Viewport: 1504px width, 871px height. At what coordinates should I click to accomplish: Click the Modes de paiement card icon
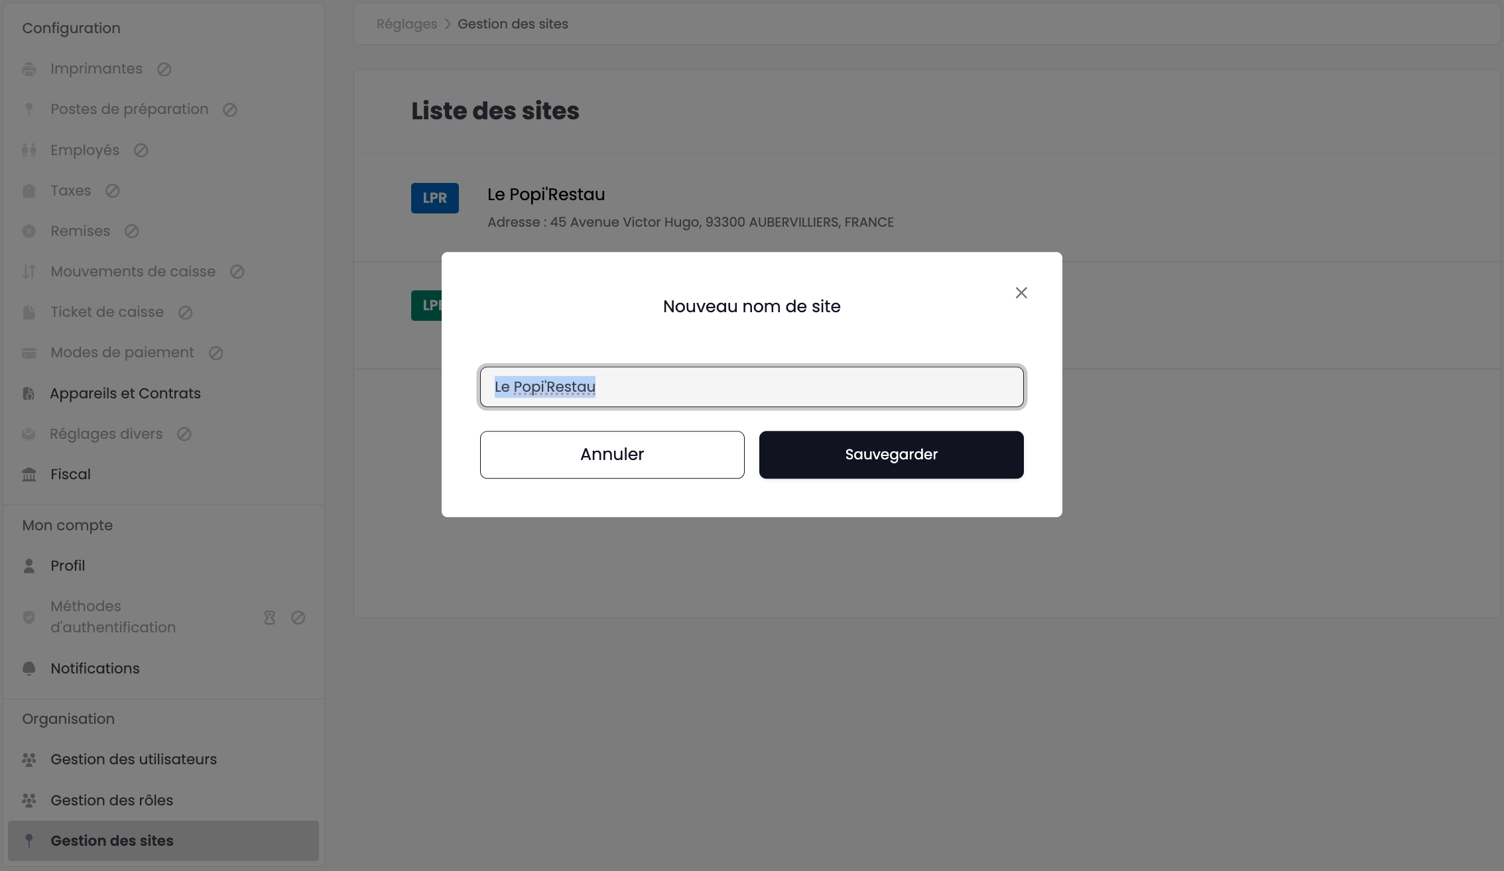click(x=29, y=353)
